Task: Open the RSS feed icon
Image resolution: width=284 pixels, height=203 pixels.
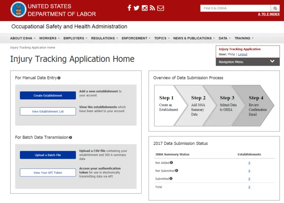Action: click(x=152, y=8)
